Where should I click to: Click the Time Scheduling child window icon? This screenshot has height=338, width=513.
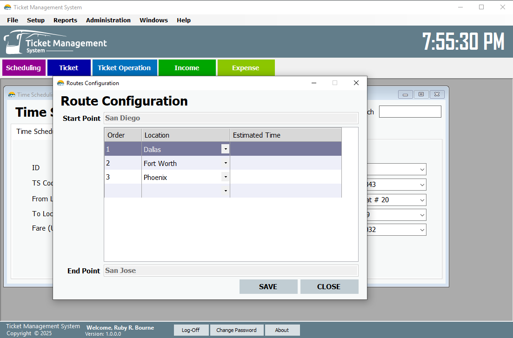[11, 94]
